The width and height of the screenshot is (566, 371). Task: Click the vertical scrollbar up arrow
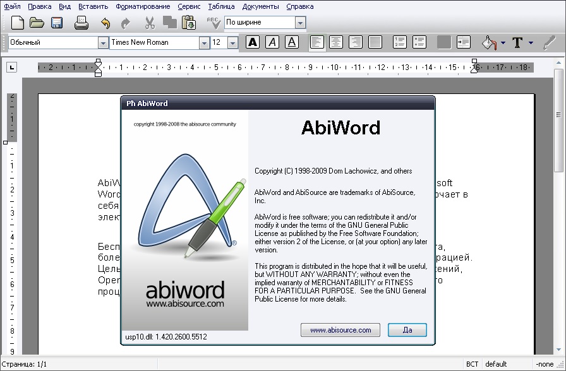[558, 62]
